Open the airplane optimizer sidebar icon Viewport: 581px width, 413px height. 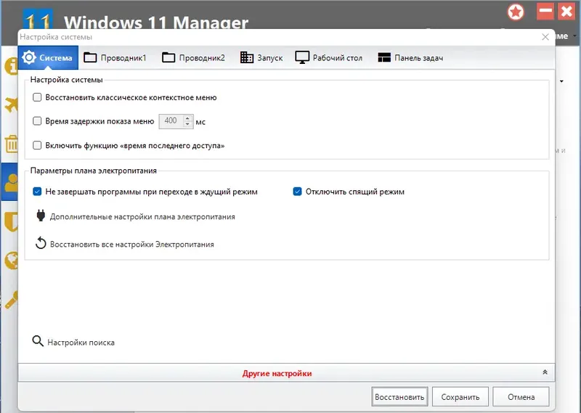[11, 105]
